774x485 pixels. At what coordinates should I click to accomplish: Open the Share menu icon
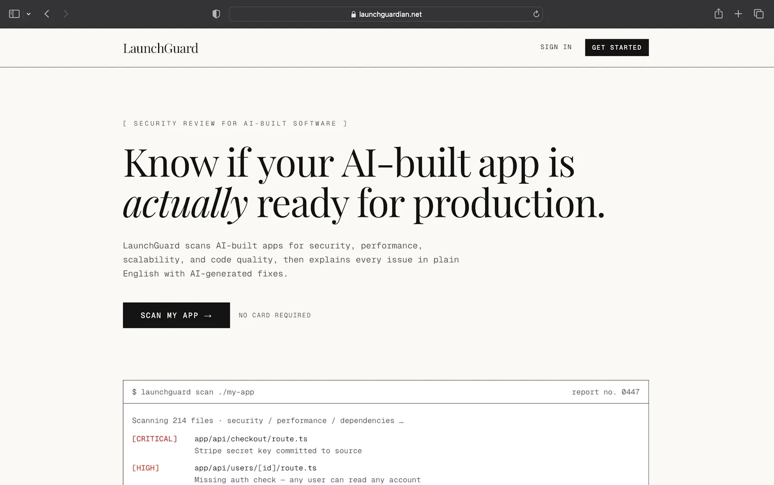(x=718, y=14)
